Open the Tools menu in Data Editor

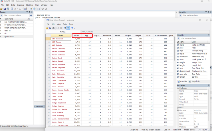70,24
